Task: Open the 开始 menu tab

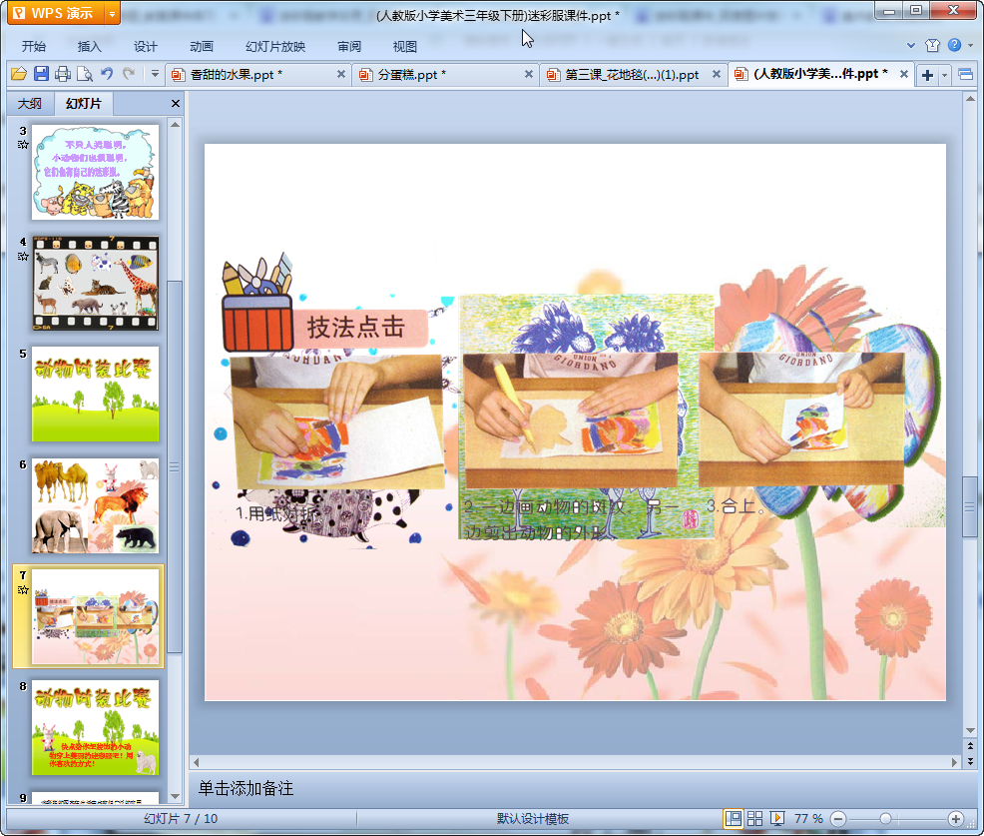Action: pos(33,46)
